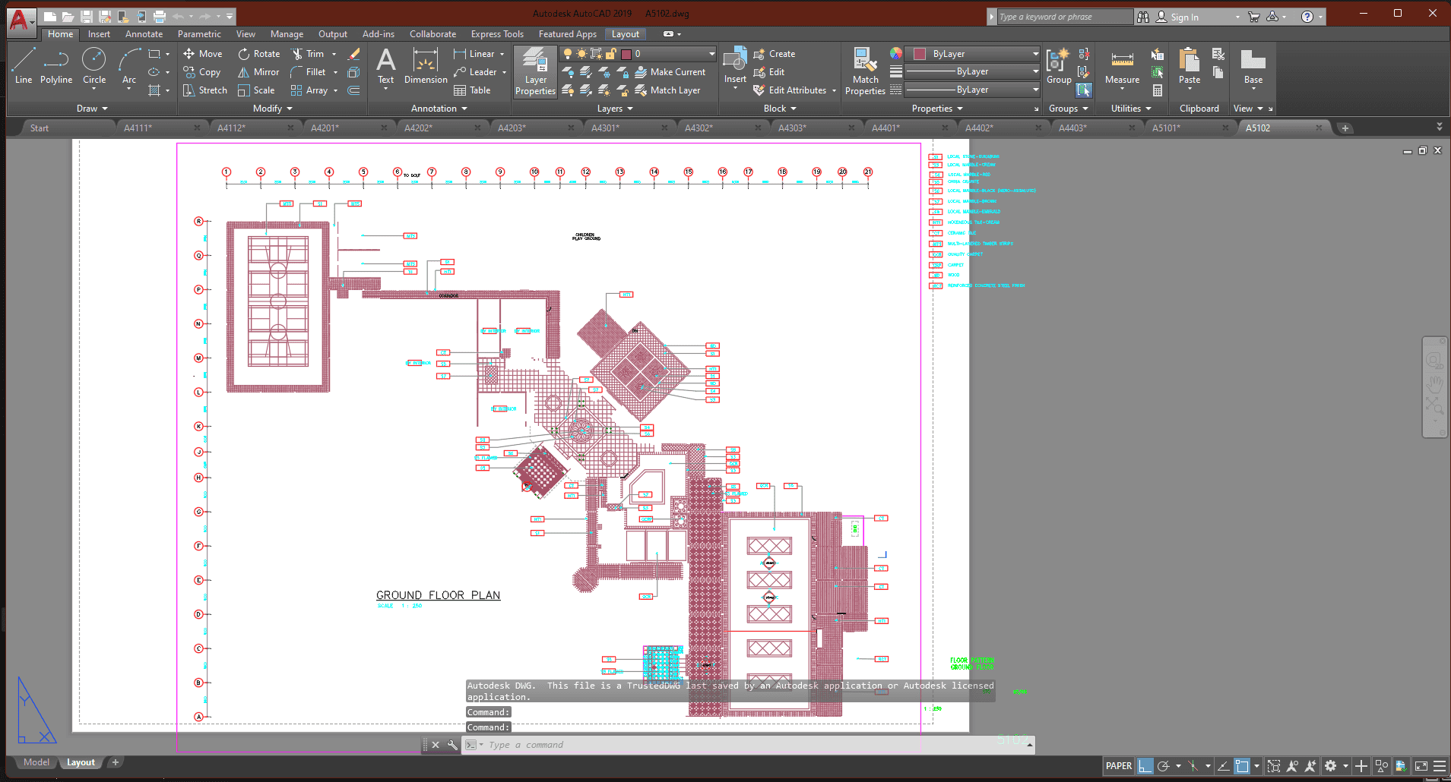Image resolution: width=1451 pixels, height=782 pixels.
Task: Click the Sign In button
Action: 1183,17
